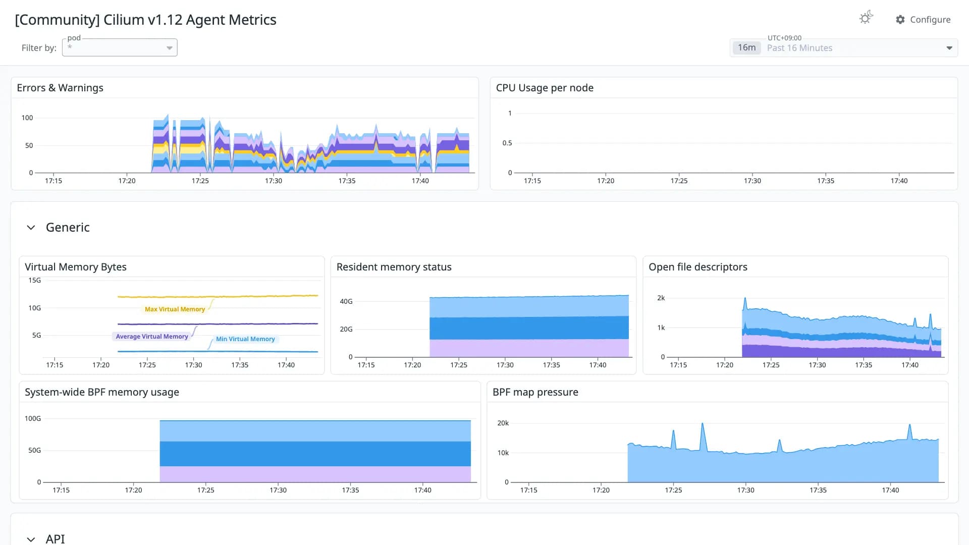969x545 pixels.
Task: Open the pod filter dropdown
Action: coord(120,47)
